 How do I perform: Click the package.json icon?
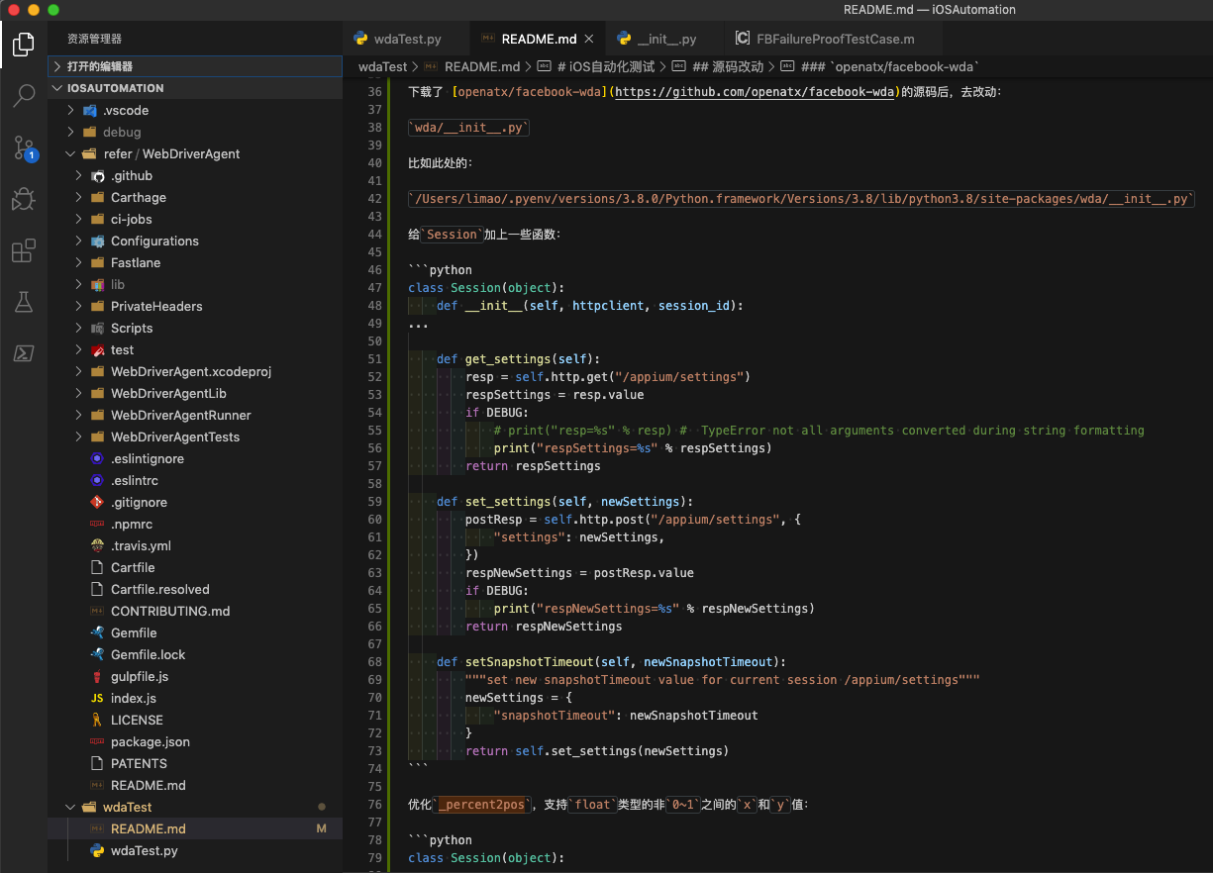click(97, 741)
